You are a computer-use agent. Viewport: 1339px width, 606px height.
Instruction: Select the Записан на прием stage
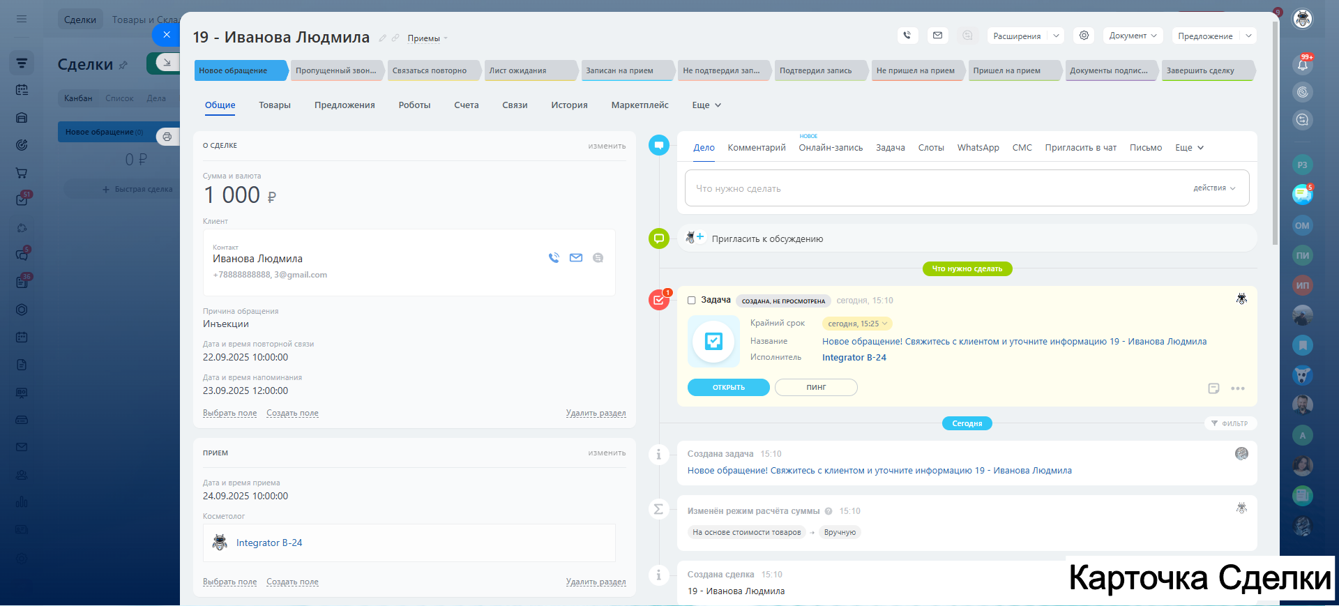[619, 70]
